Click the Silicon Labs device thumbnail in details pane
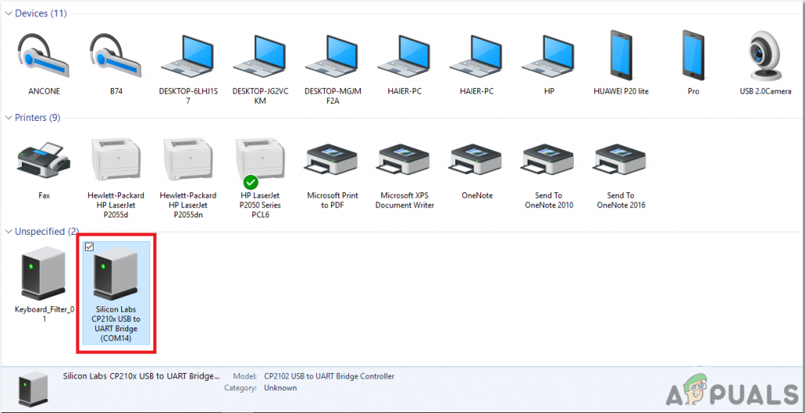This screenshot has height=413, width=805. click(33, 389)
